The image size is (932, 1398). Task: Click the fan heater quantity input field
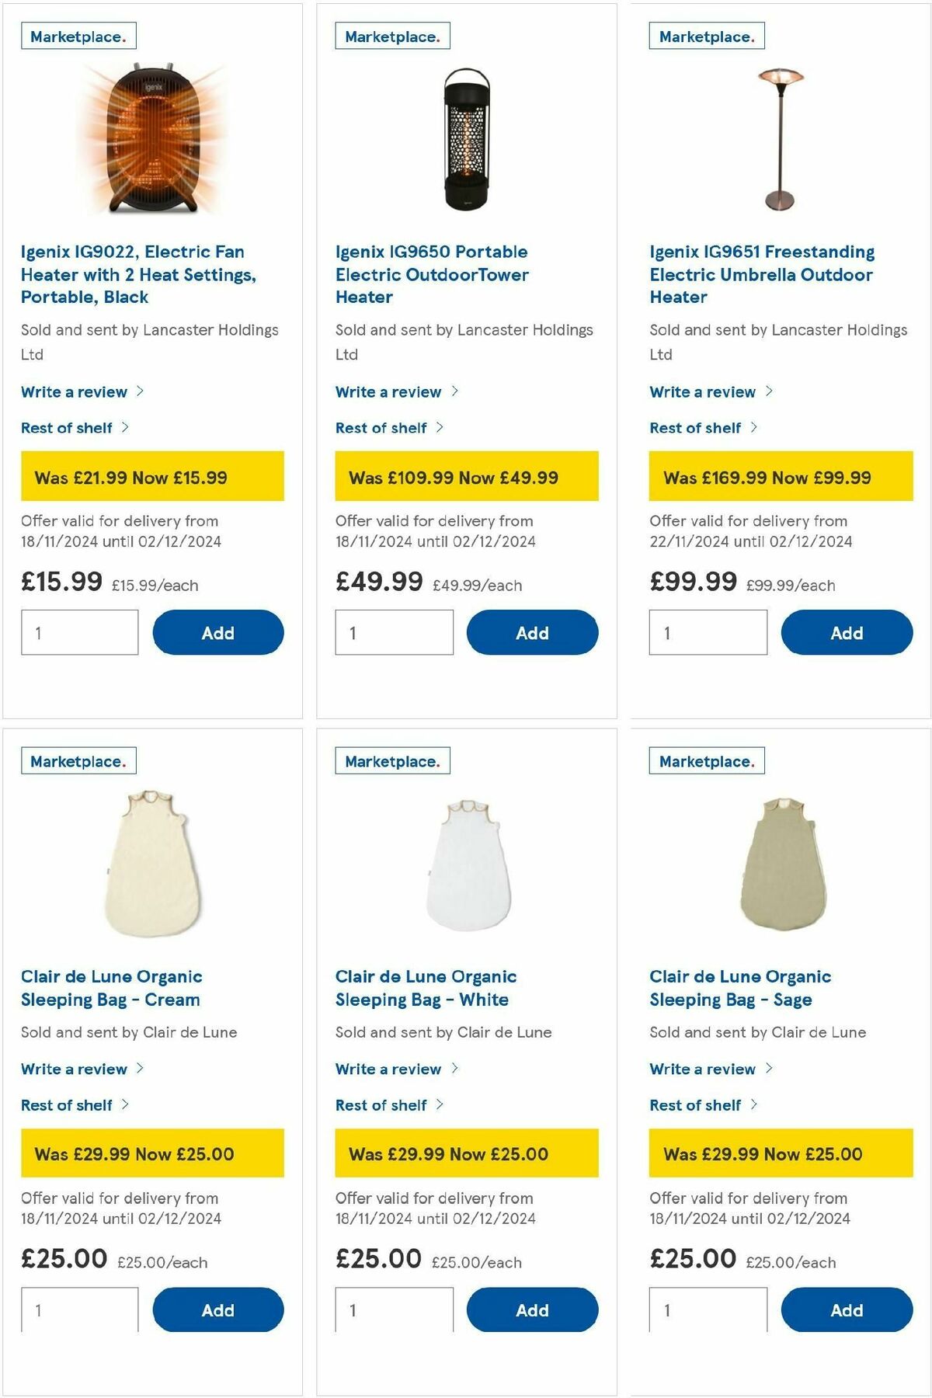78,632
